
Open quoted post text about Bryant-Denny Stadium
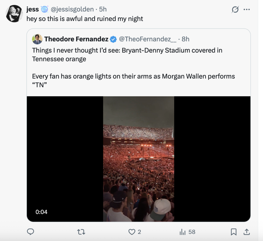(127, 55)
